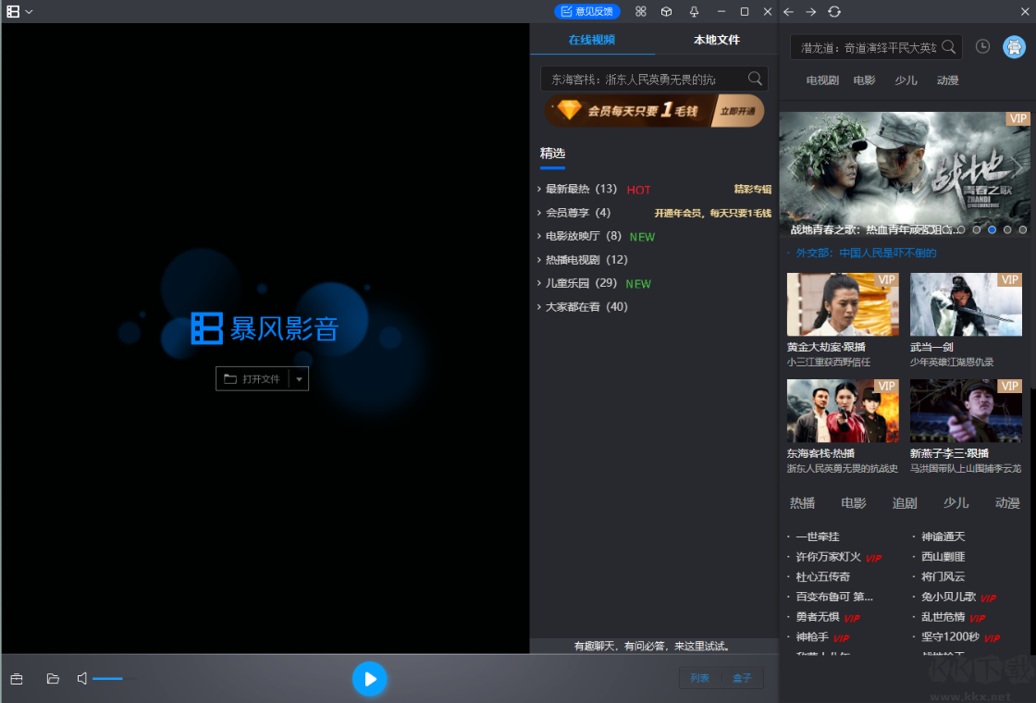Image resolution: width=1036 pixels, height=703 pixels.
Task: Mute audio via the speaker icon
Action: coord(82,678)
